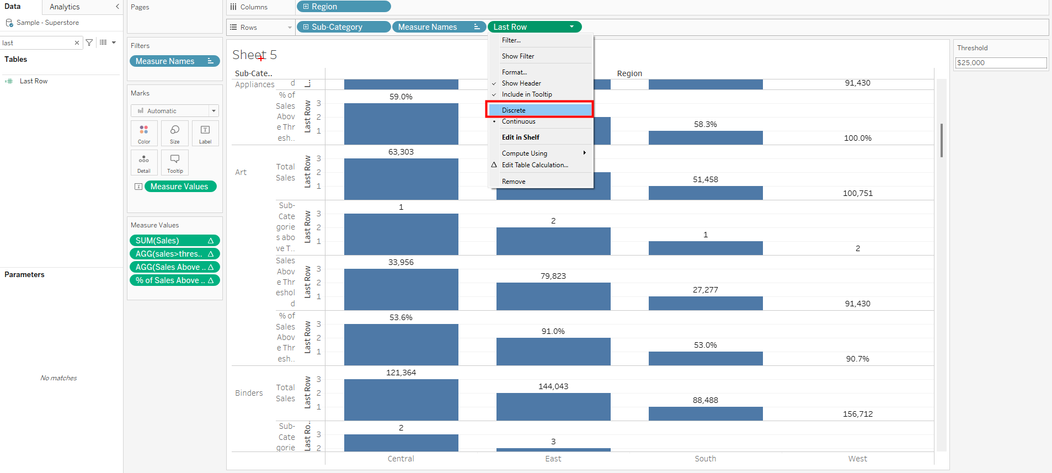This screenshot has height=473, width=1052.
Task: Click the filter fields funnel icon
Action: click(x=89, y=42)
